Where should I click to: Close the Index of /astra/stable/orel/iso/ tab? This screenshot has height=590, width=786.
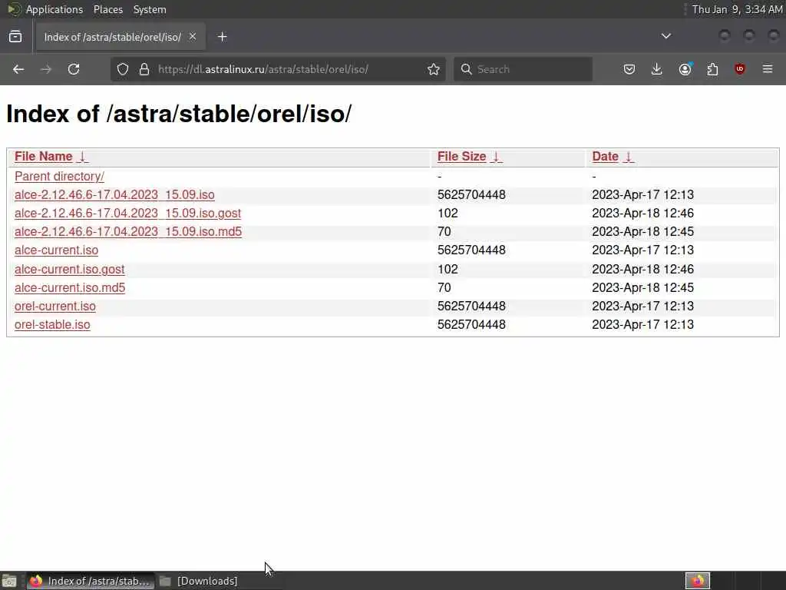[193, 36]
